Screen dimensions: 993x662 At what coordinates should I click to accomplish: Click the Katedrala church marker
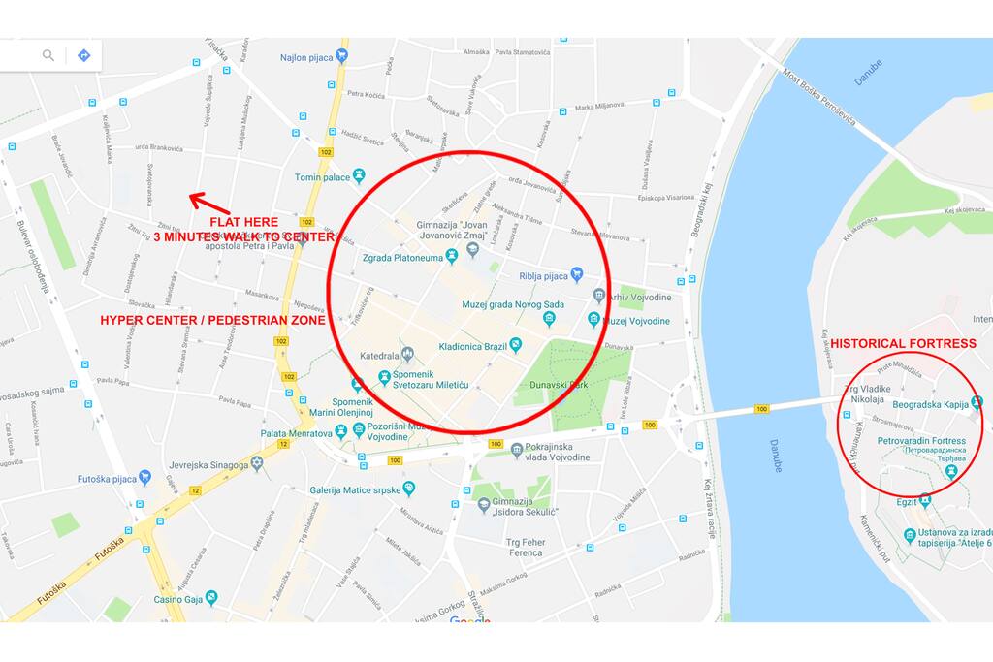coord(408,354)
